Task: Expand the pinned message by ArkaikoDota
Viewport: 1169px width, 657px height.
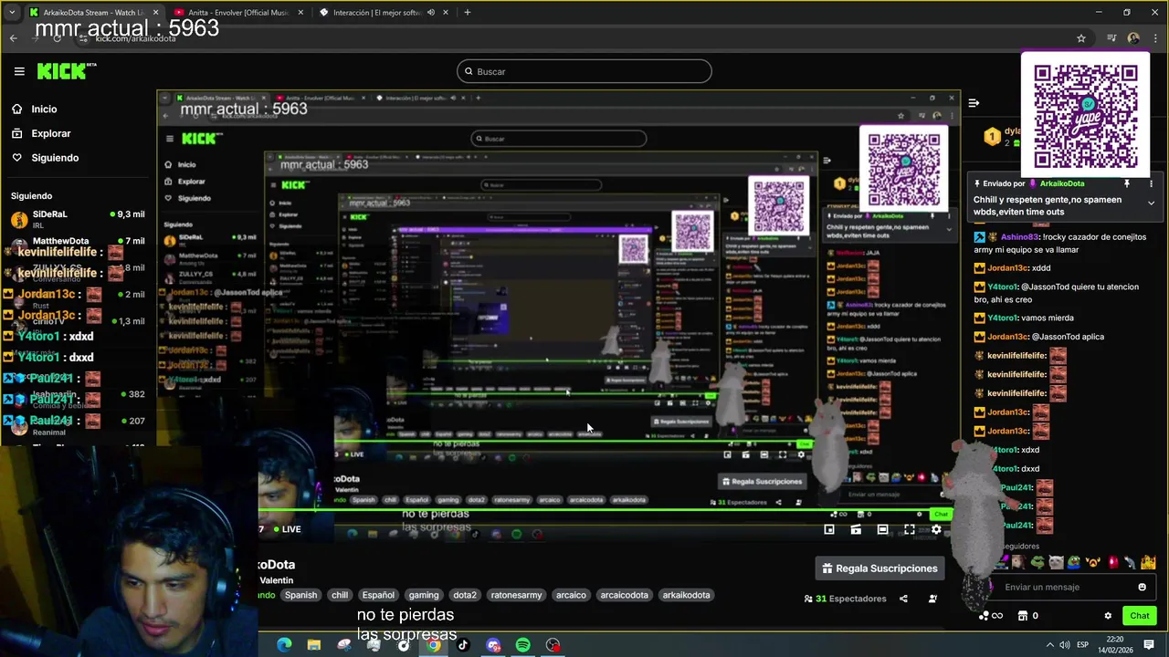Action: coord(1151,203)
